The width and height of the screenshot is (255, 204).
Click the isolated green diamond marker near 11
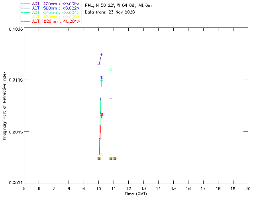[111, 70]
